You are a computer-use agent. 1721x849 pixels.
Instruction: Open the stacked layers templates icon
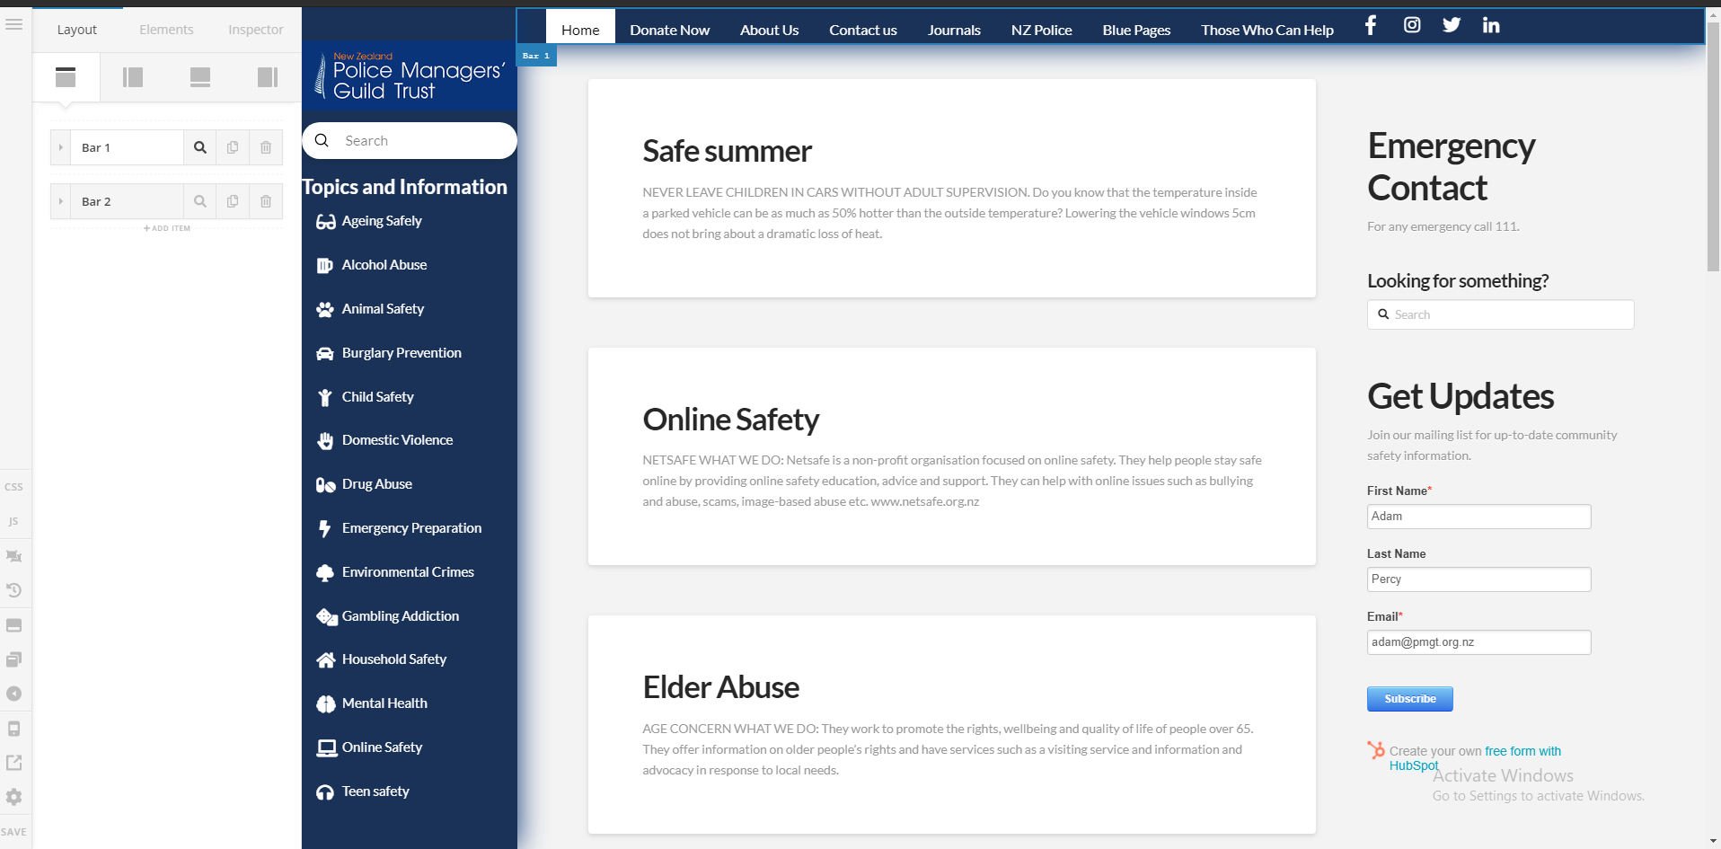coord(13,659)
